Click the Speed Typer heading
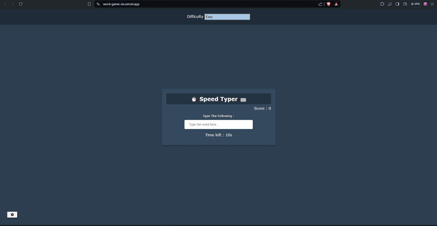Screen dimensions: 437x226 [218, 99]
